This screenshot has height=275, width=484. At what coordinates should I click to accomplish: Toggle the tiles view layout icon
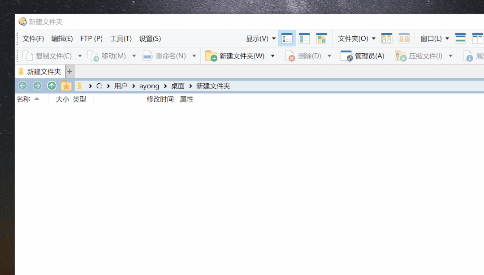[x=304, y=39]
